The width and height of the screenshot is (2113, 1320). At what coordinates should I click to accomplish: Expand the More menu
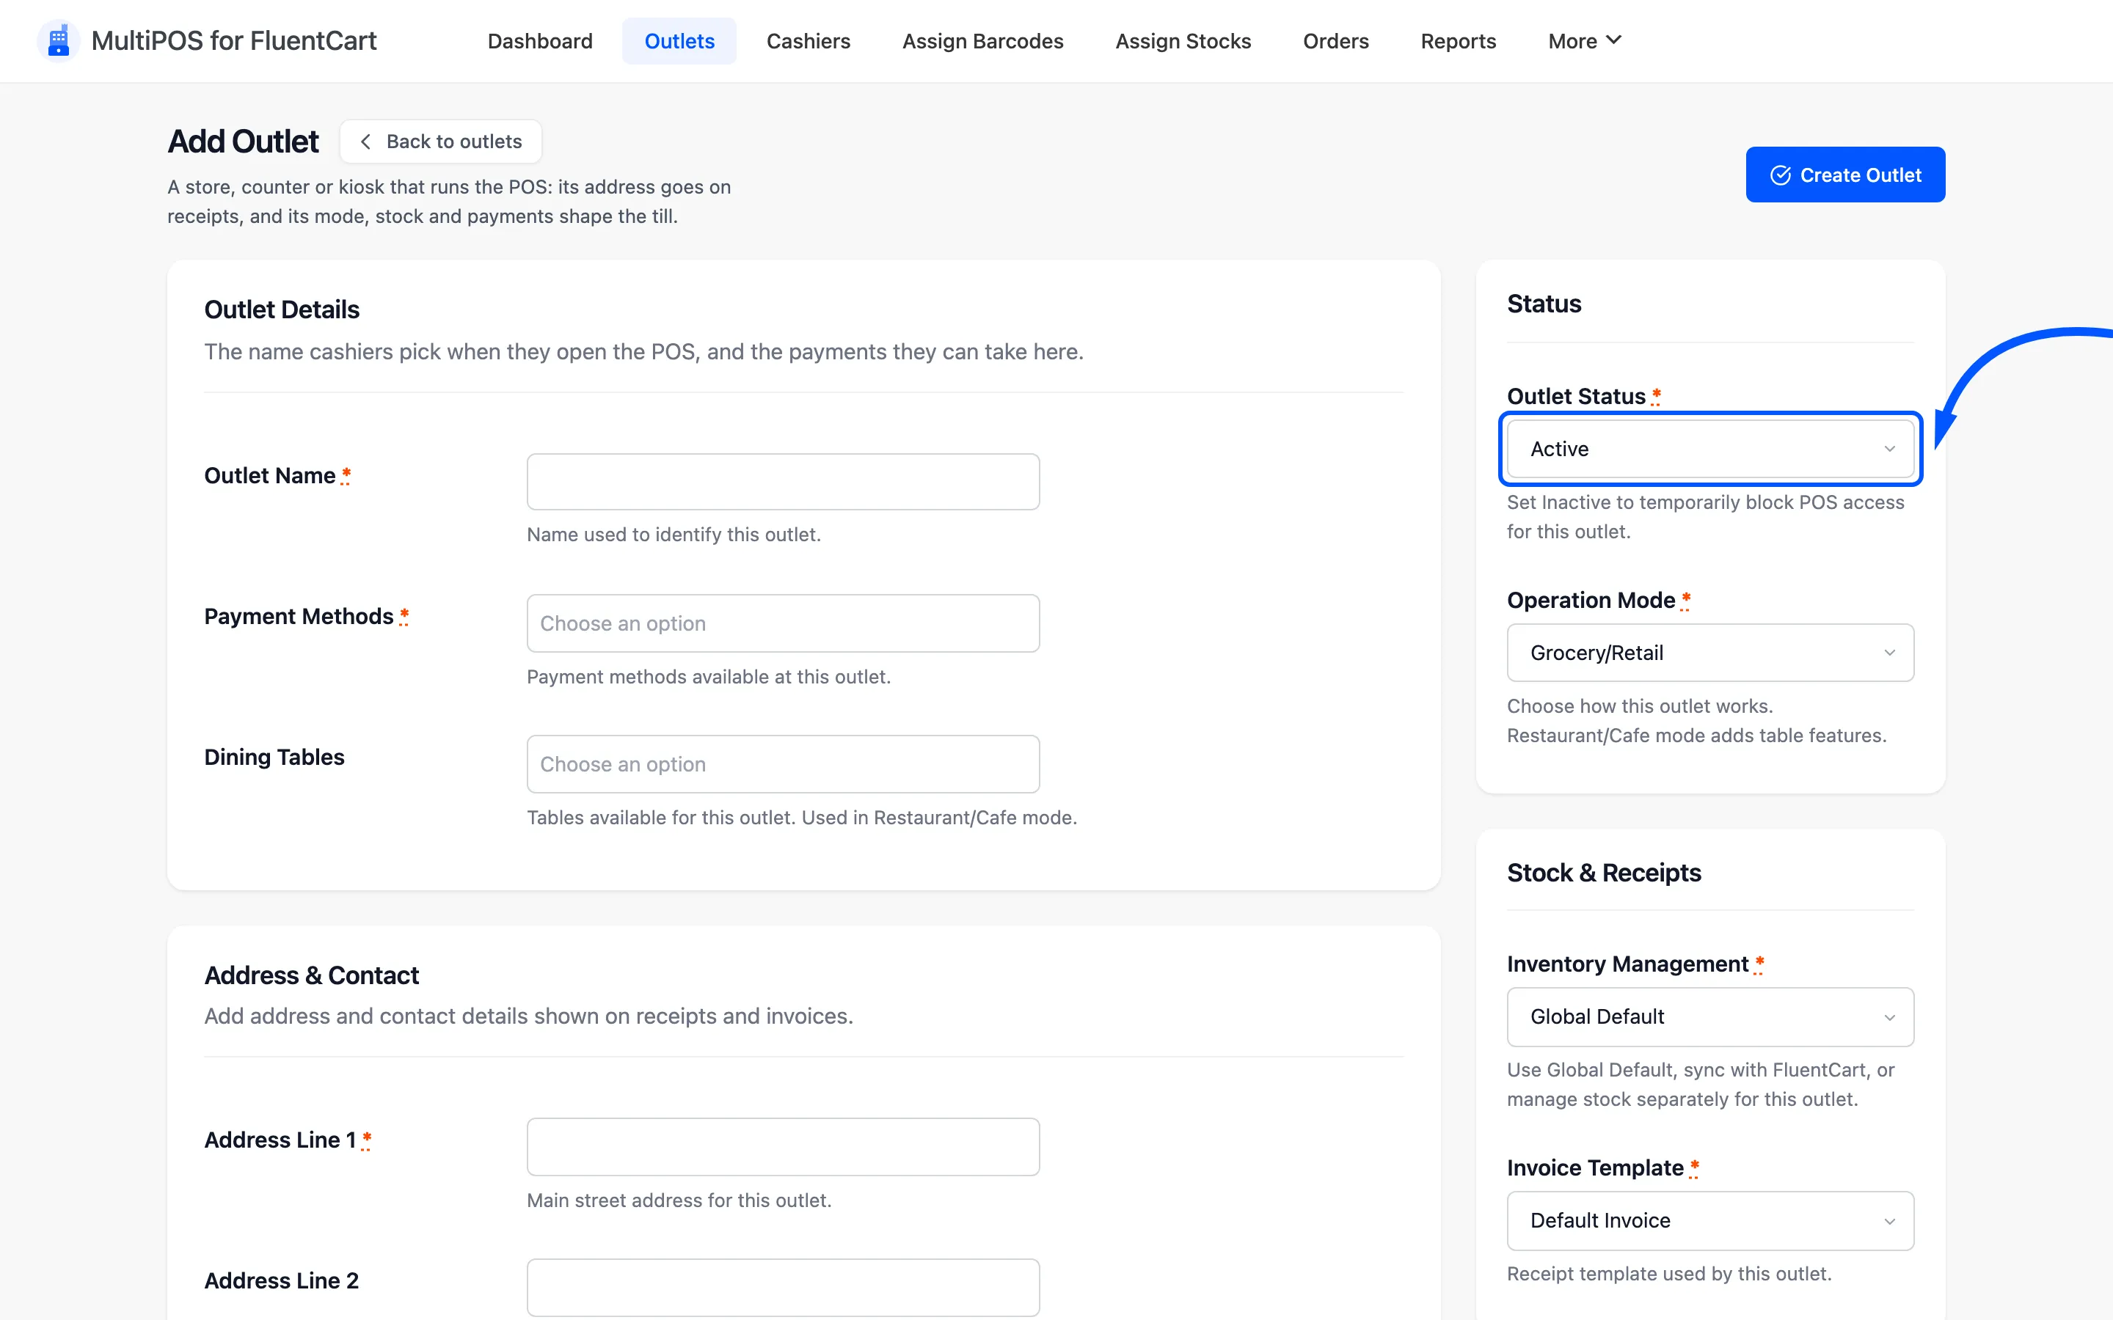tap(1584, 41)
